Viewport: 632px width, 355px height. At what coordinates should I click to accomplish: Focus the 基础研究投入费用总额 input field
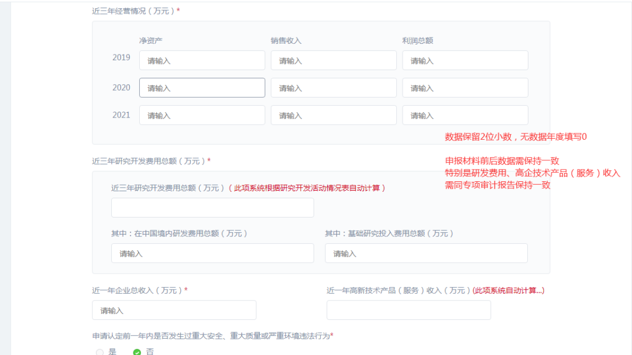point(426,253)
